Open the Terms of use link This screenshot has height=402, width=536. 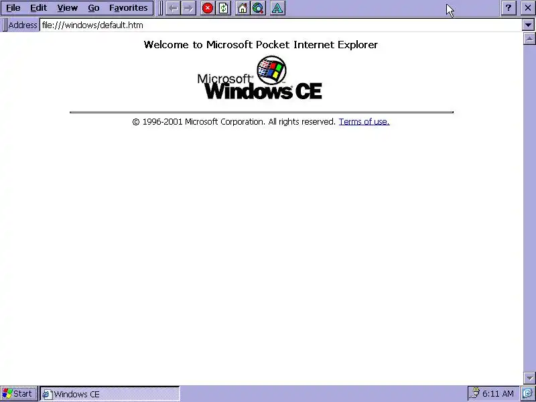click(x=364, y=122)
